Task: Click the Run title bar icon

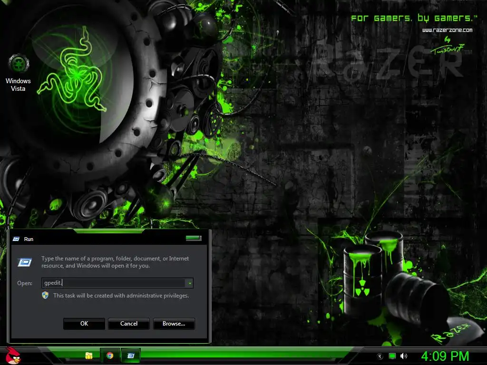Action: (16, 239)
